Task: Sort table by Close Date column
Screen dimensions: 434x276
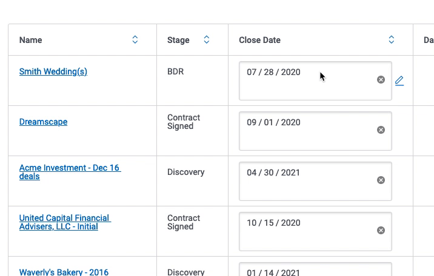Action: pos(392,40)
